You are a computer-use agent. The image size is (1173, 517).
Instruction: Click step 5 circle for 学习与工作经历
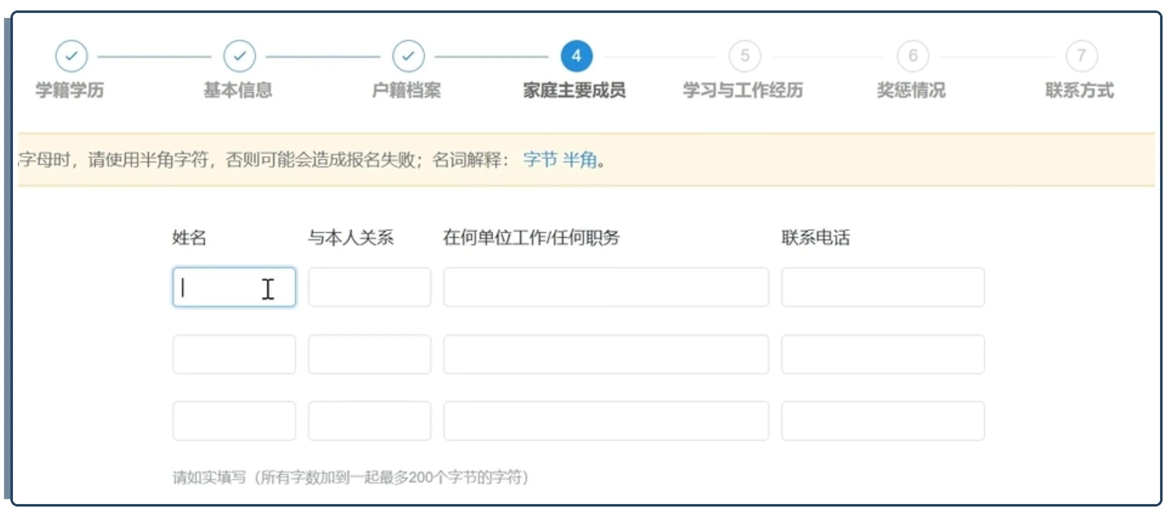[x=744, y=56]
